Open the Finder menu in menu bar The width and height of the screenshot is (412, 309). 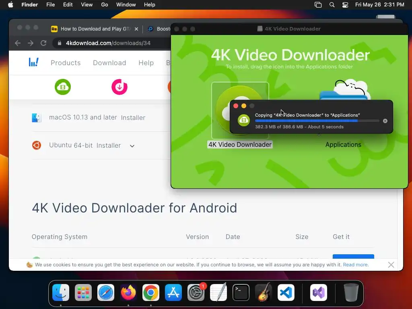pos(29,5)
